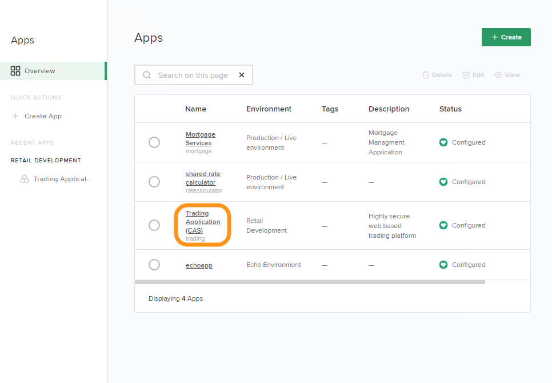This screenshot has width=552, height=383.
Task: Click the plus icon beside Create App
Action: 15,116
